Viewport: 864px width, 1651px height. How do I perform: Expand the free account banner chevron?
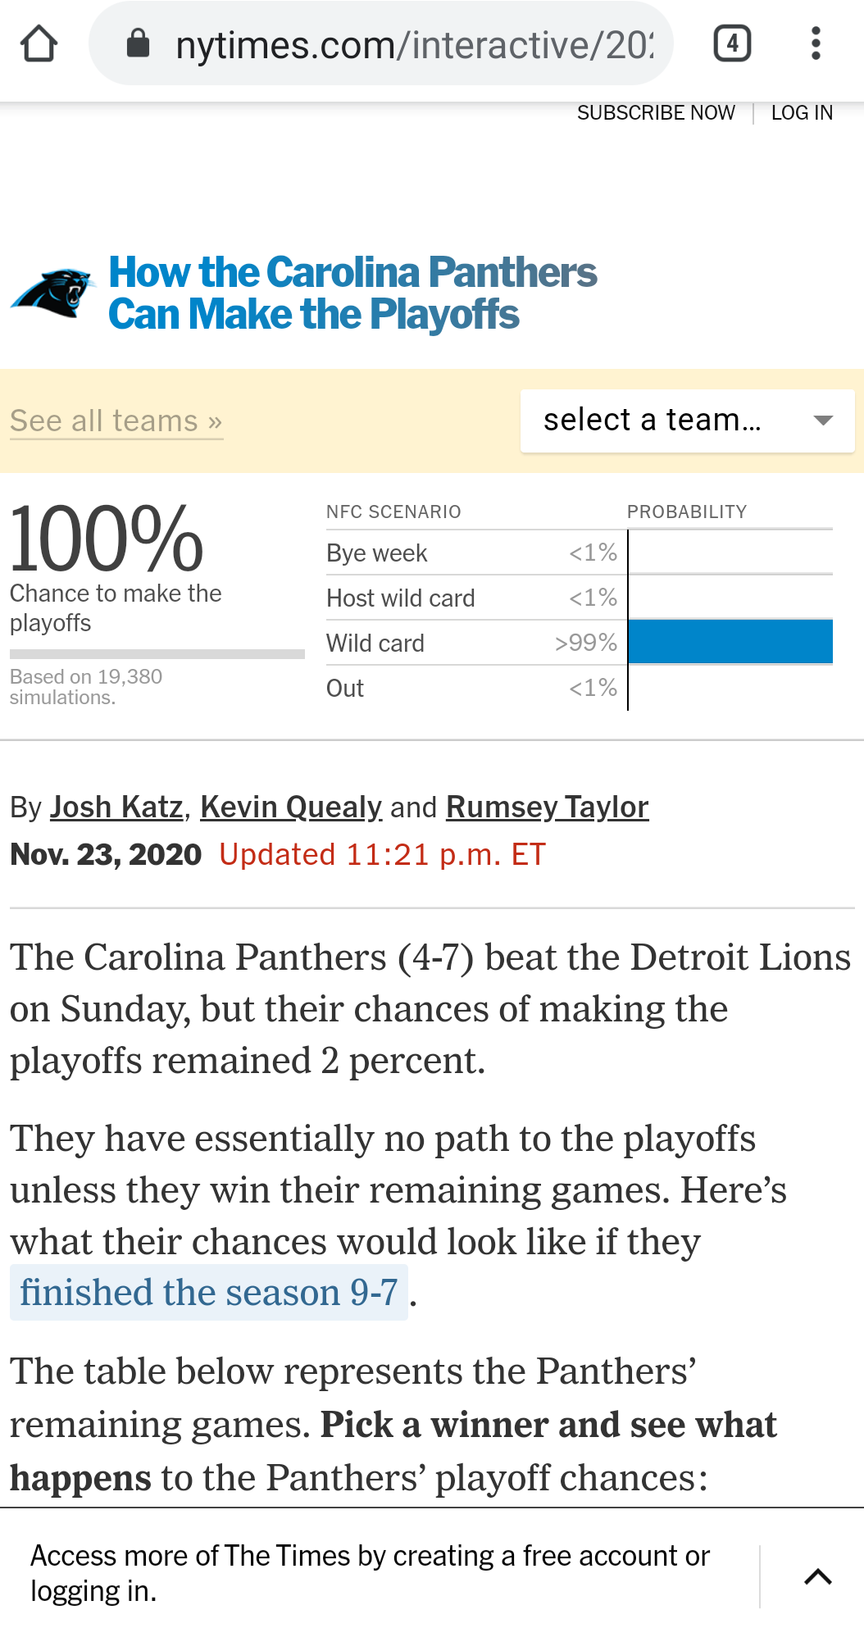(818, 1576)
